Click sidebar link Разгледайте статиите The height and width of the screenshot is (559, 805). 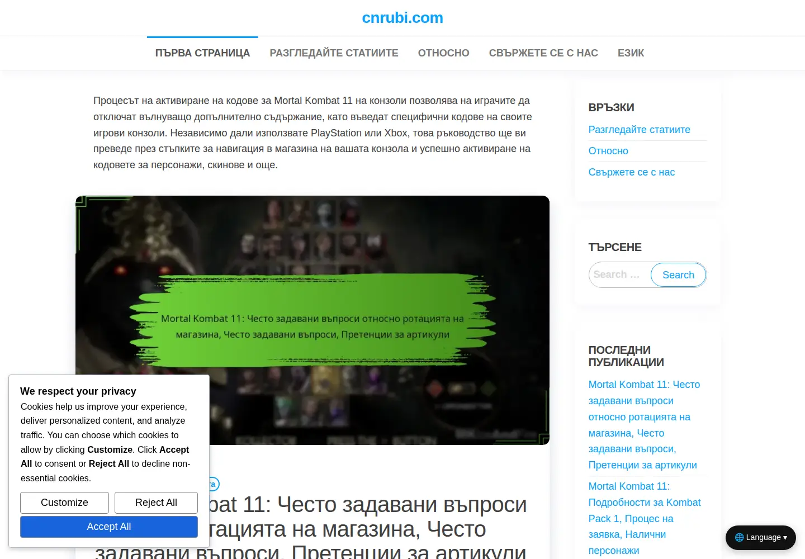639,130
